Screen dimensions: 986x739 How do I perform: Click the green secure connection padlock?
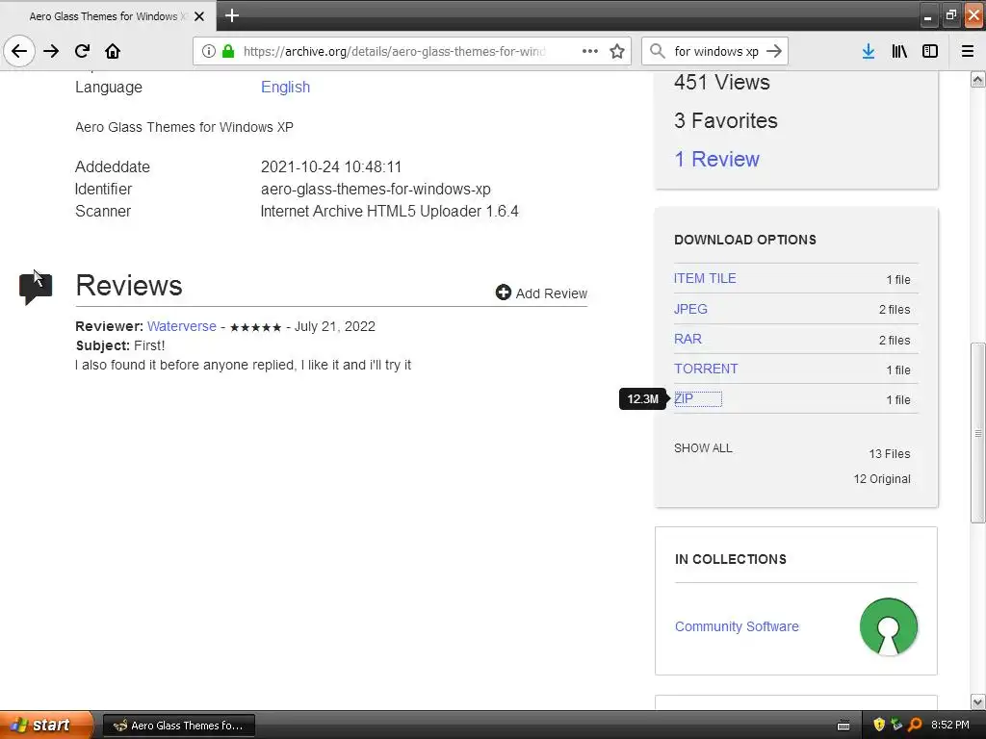pos(228,51)
